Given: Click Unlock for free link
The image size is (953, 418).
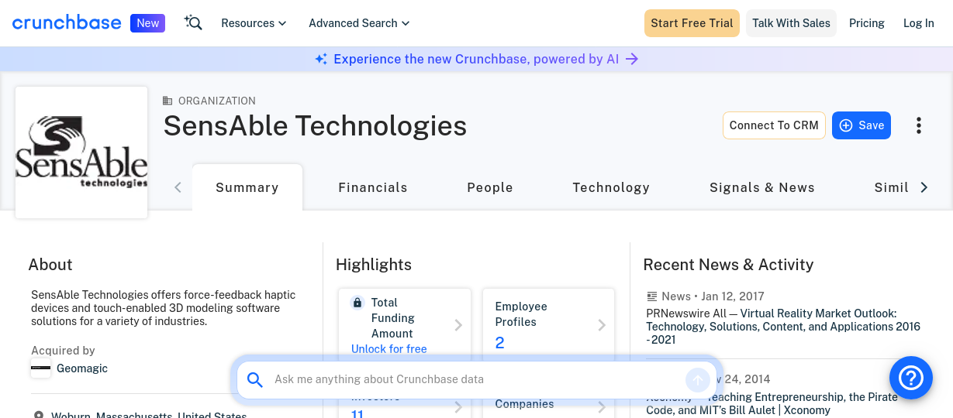Looking at the screenshot, I should 389,349.
